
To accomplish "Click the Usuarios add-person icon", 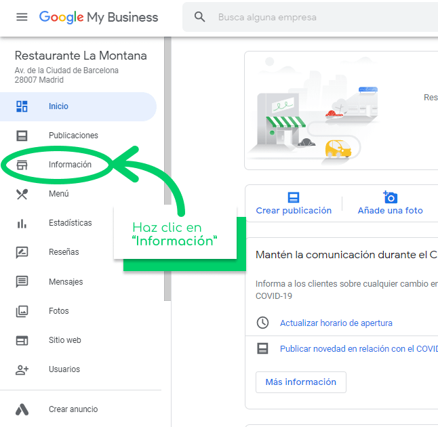I will pyautogui.click(x=22, y=370).
